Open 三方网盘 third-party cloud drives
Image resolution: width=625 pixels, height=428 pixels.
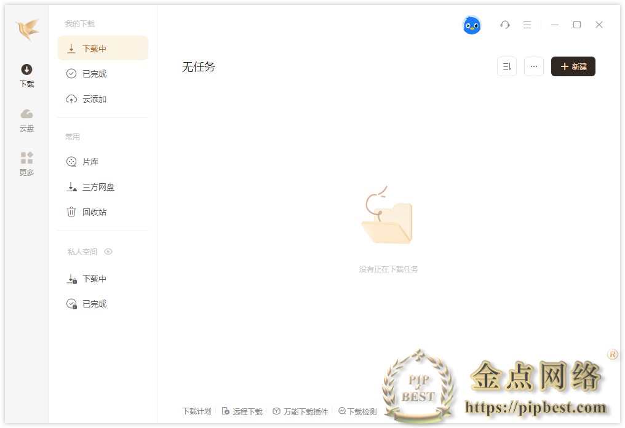(97, 186)
